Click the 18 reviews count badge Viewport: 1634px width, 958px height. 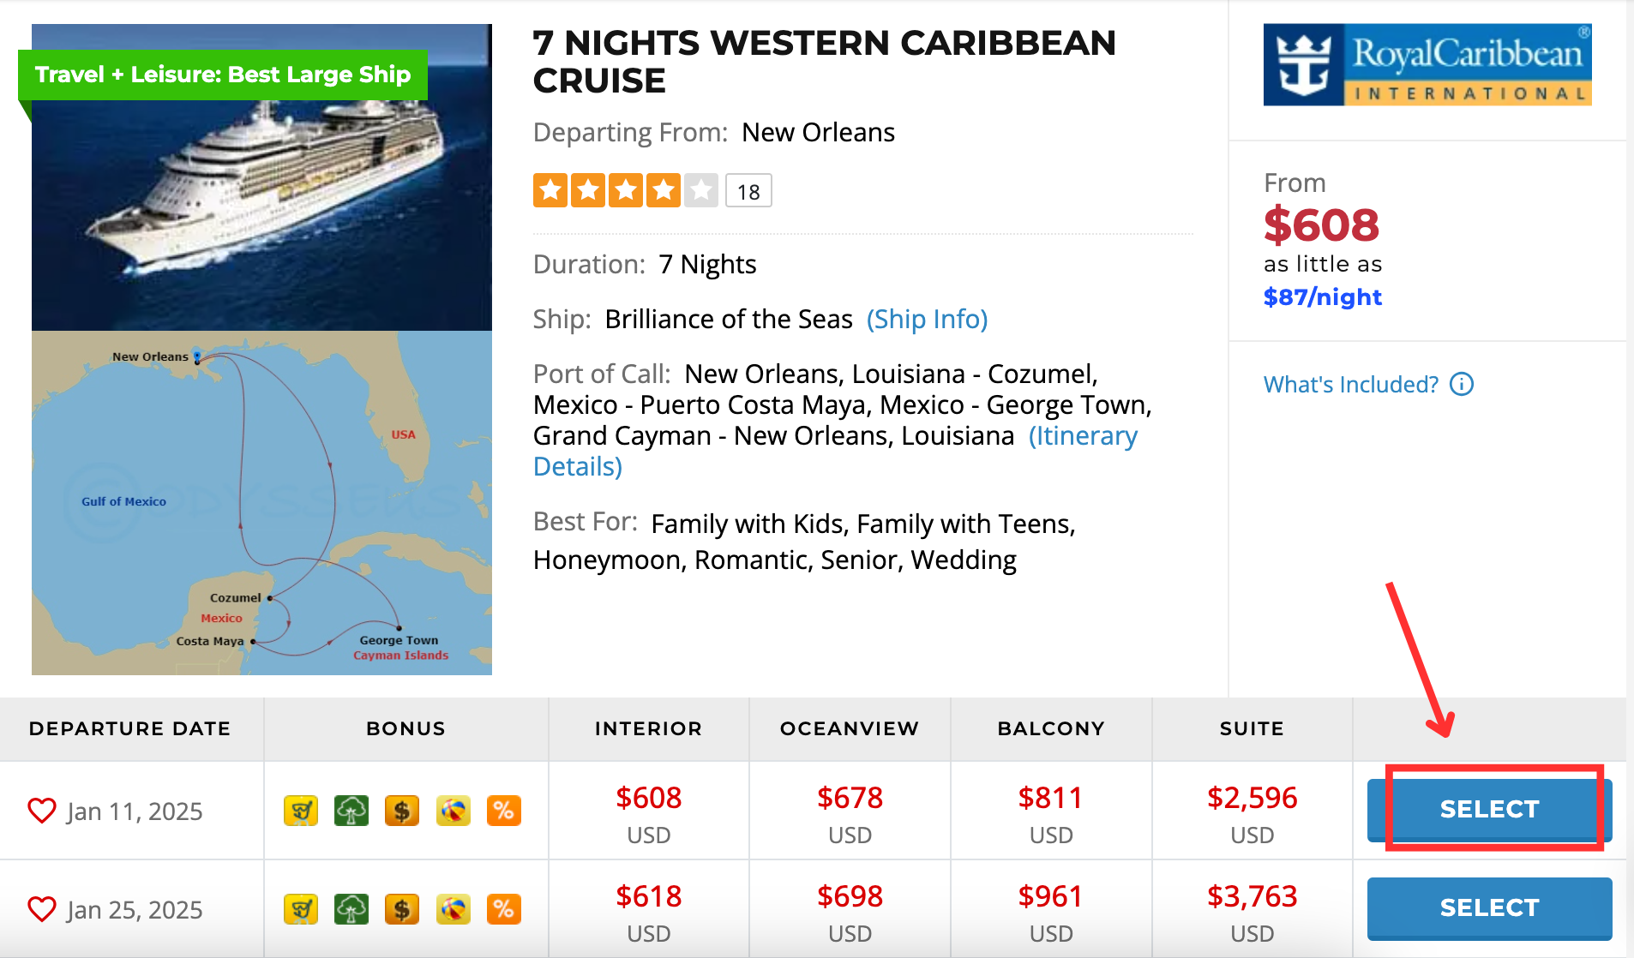coord(748,189)
